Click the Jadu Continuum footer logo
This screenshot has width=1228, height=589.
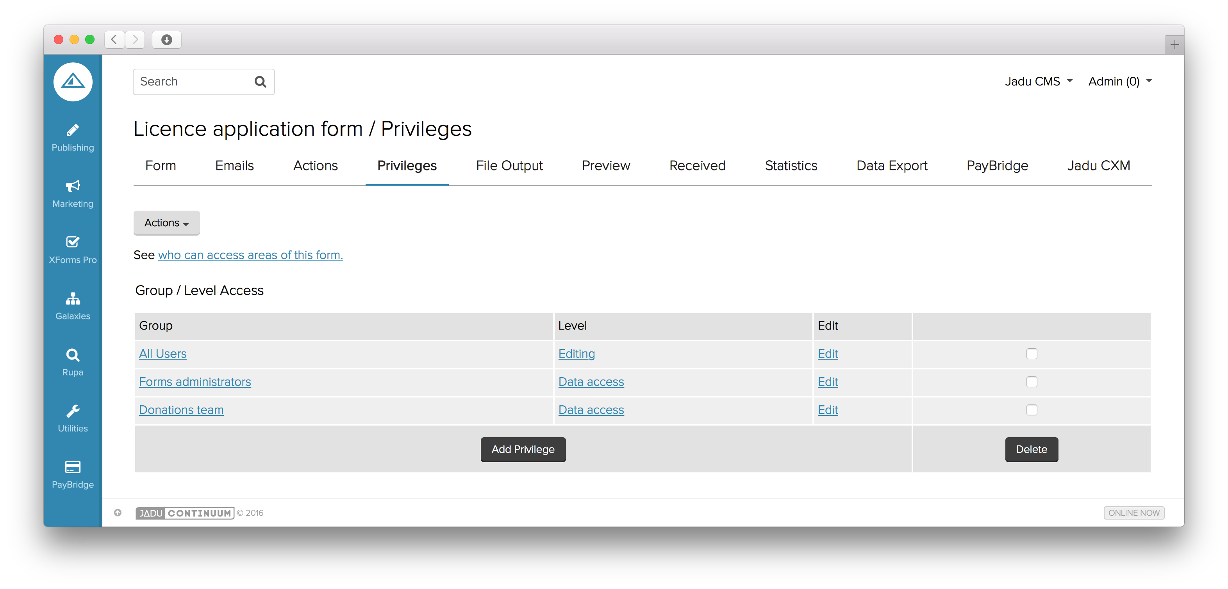pyautogui.click(x=184, y=513)
